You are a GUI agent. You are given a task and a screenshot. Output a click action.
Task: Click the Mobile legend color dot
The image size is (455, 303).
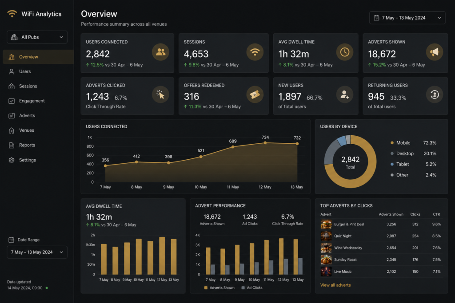point(392,143)
